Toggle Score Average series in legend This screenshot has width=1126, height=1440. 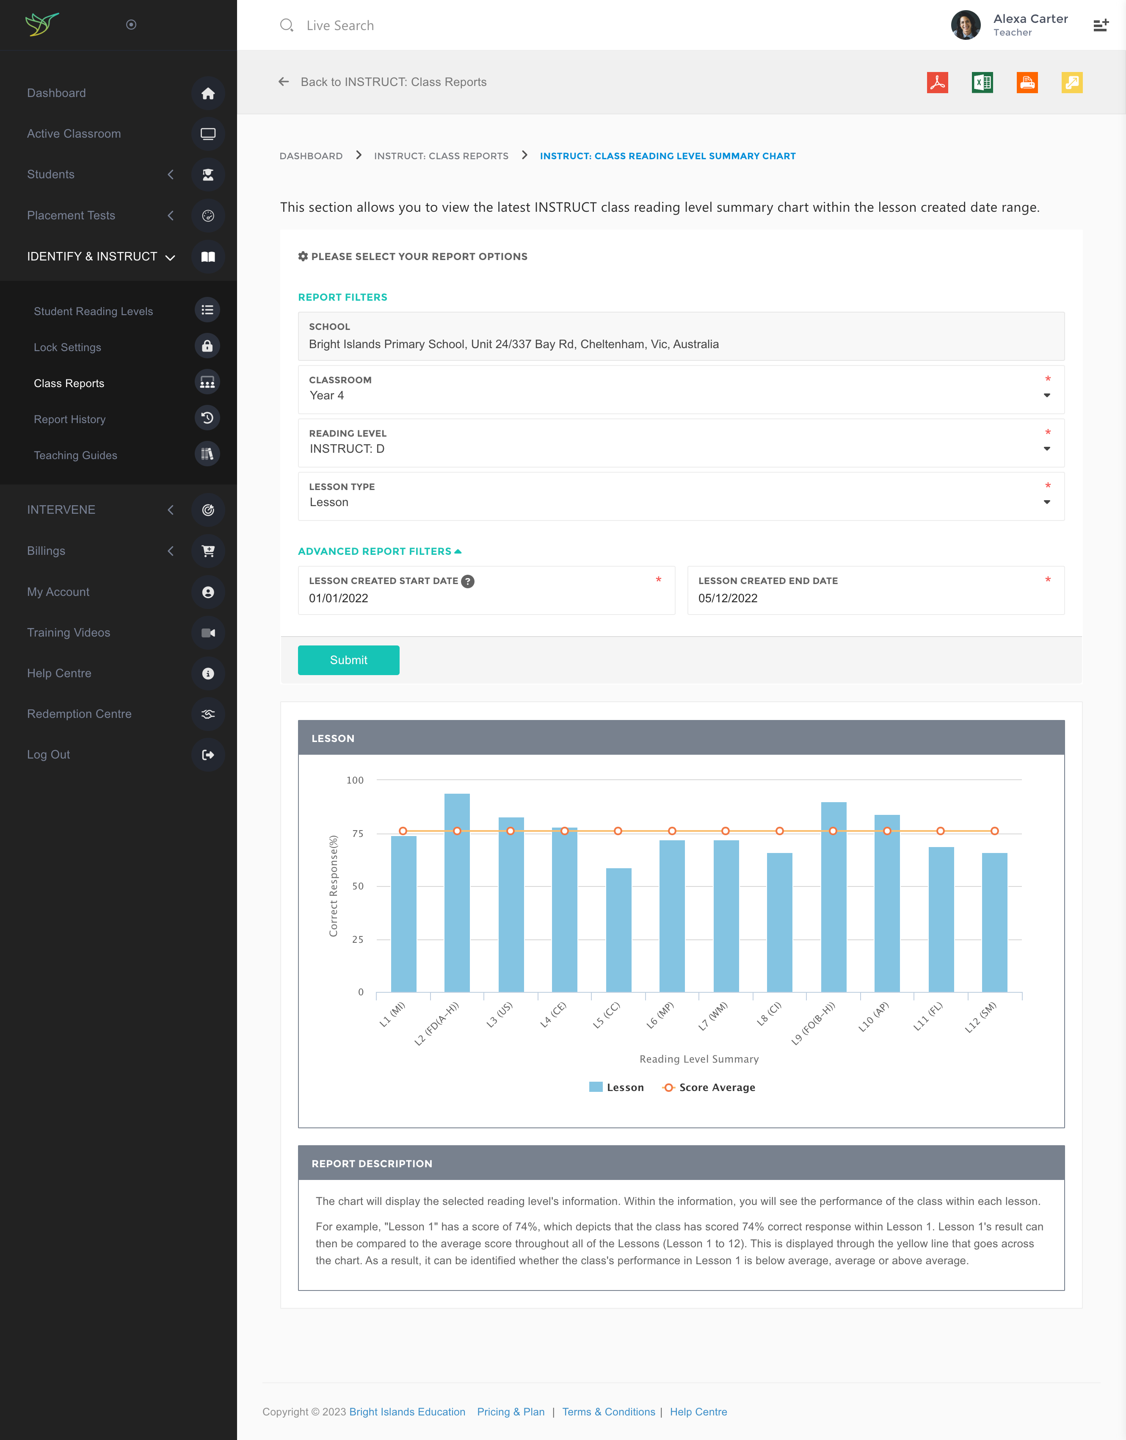pos(709,1087)
